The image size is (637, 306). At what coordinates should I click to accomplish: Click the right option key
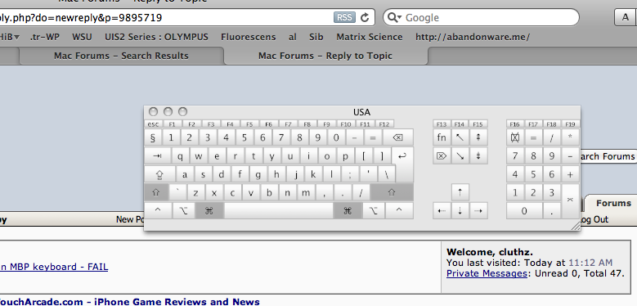click(373, 211)
